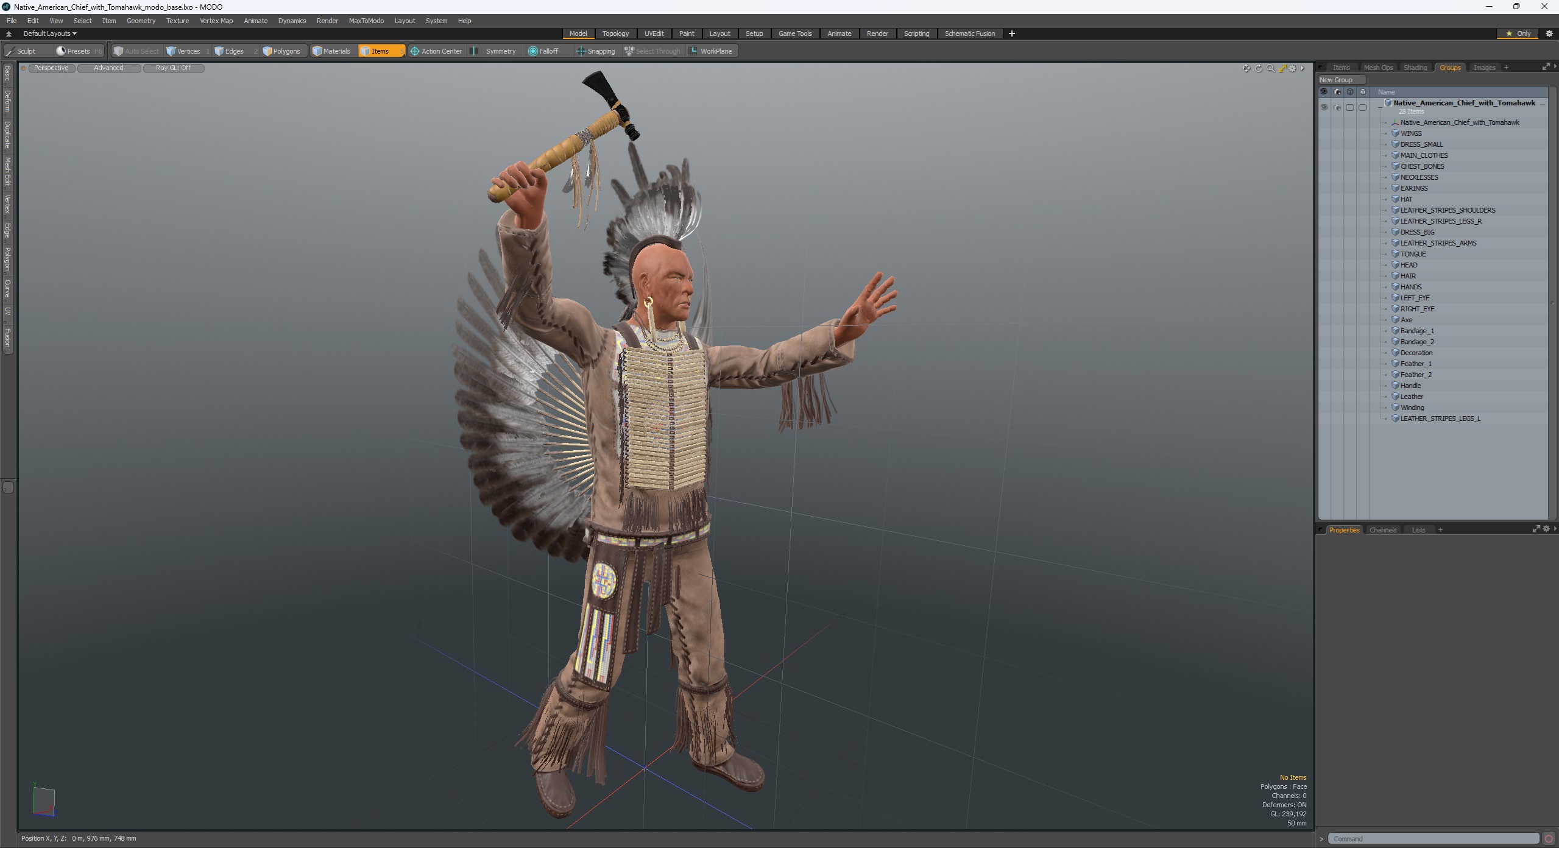Click the Name column header

click(1458, 92)
